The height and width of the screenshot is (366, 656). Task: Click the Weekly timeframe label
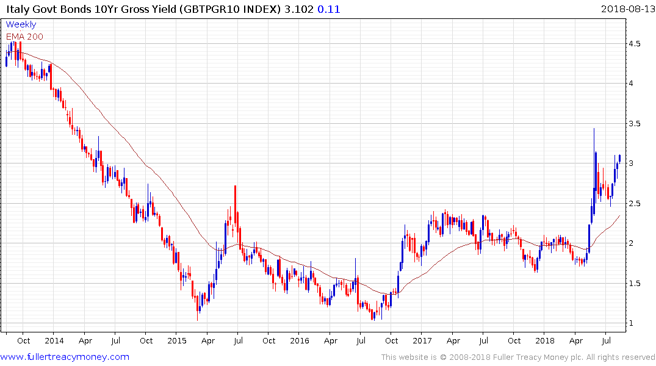click(x=21, y=24)
